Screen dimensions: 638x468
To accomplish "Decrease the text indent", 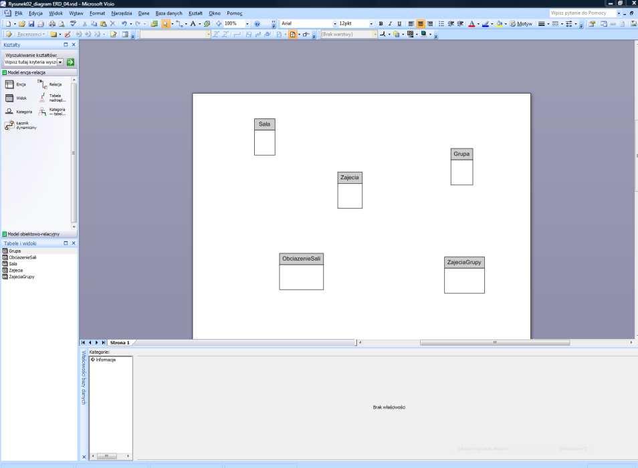I will [x=451, y=23].
